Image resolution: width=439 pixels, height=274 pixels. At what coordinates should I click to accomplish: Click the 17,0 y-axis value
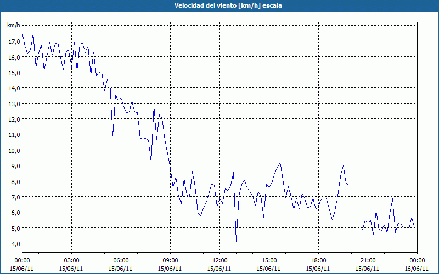coord(14,42)
